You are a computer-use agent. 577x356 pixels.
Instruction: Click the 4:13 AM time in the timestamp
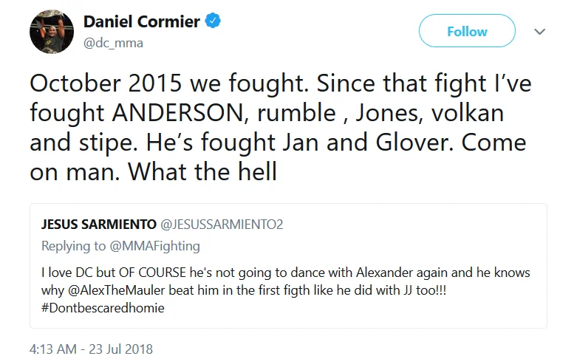54,347
